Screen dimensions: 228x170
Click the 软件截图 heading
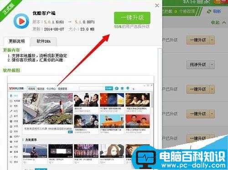(x=11, y=70)
